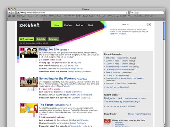Click the Showcase SHOWNAR logo
Image resolution: width=170 pixels, height=127 pixels.
tap(30, 25)
